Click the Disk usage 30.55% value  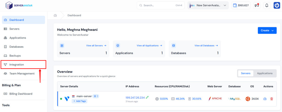click(197, 99)
